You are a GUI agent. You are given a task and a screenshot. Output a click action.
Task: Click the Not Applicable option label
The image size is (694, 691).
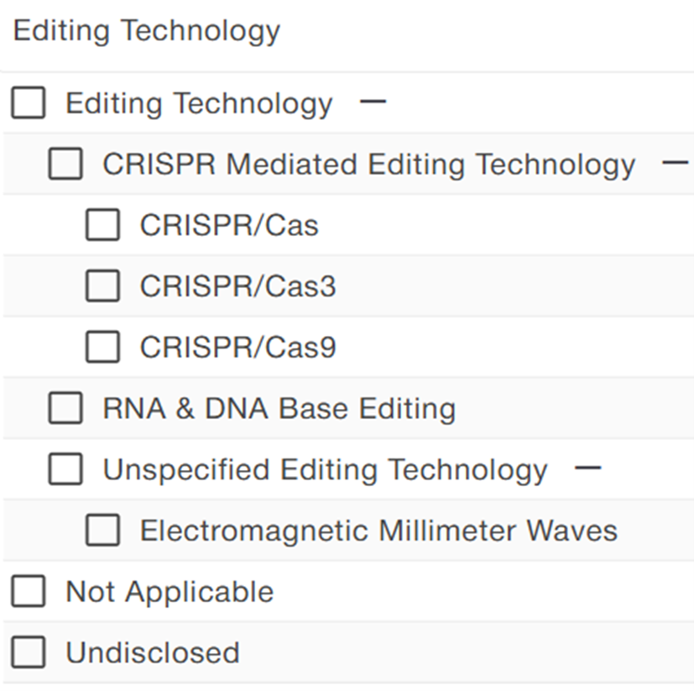170,592
